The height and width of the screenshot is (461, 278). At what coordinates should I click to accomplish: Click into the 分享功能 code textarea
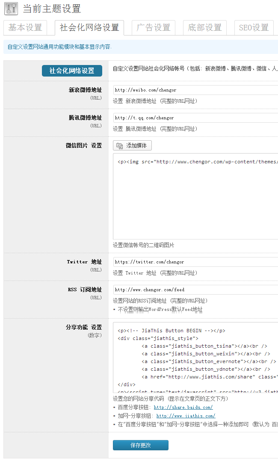pos(195,358)
